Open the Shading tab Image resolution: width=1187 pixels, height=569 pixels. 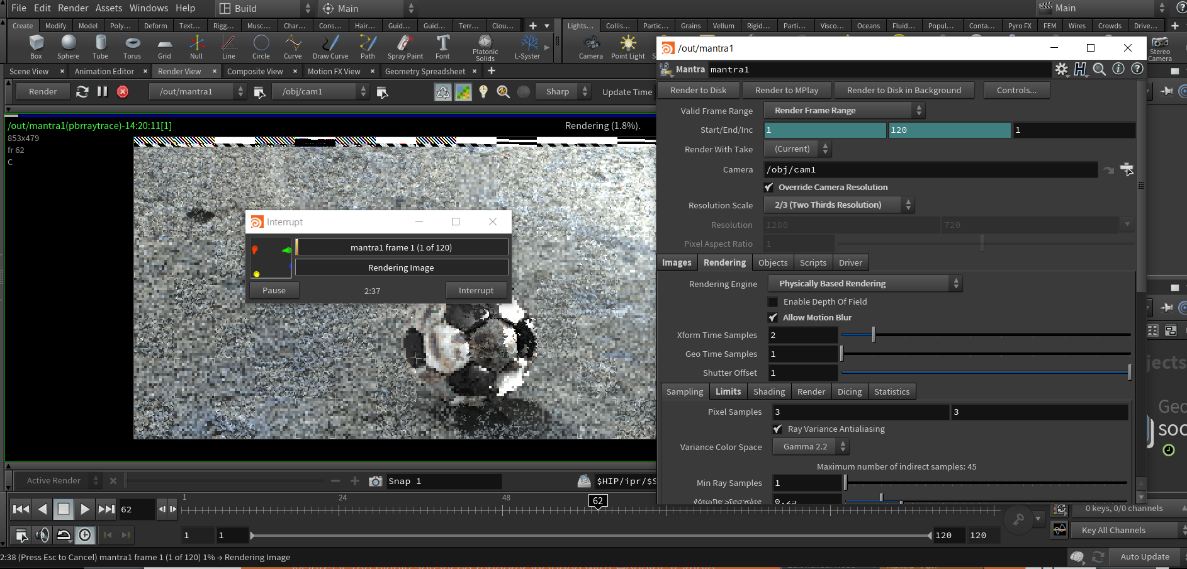click(768, 392)
